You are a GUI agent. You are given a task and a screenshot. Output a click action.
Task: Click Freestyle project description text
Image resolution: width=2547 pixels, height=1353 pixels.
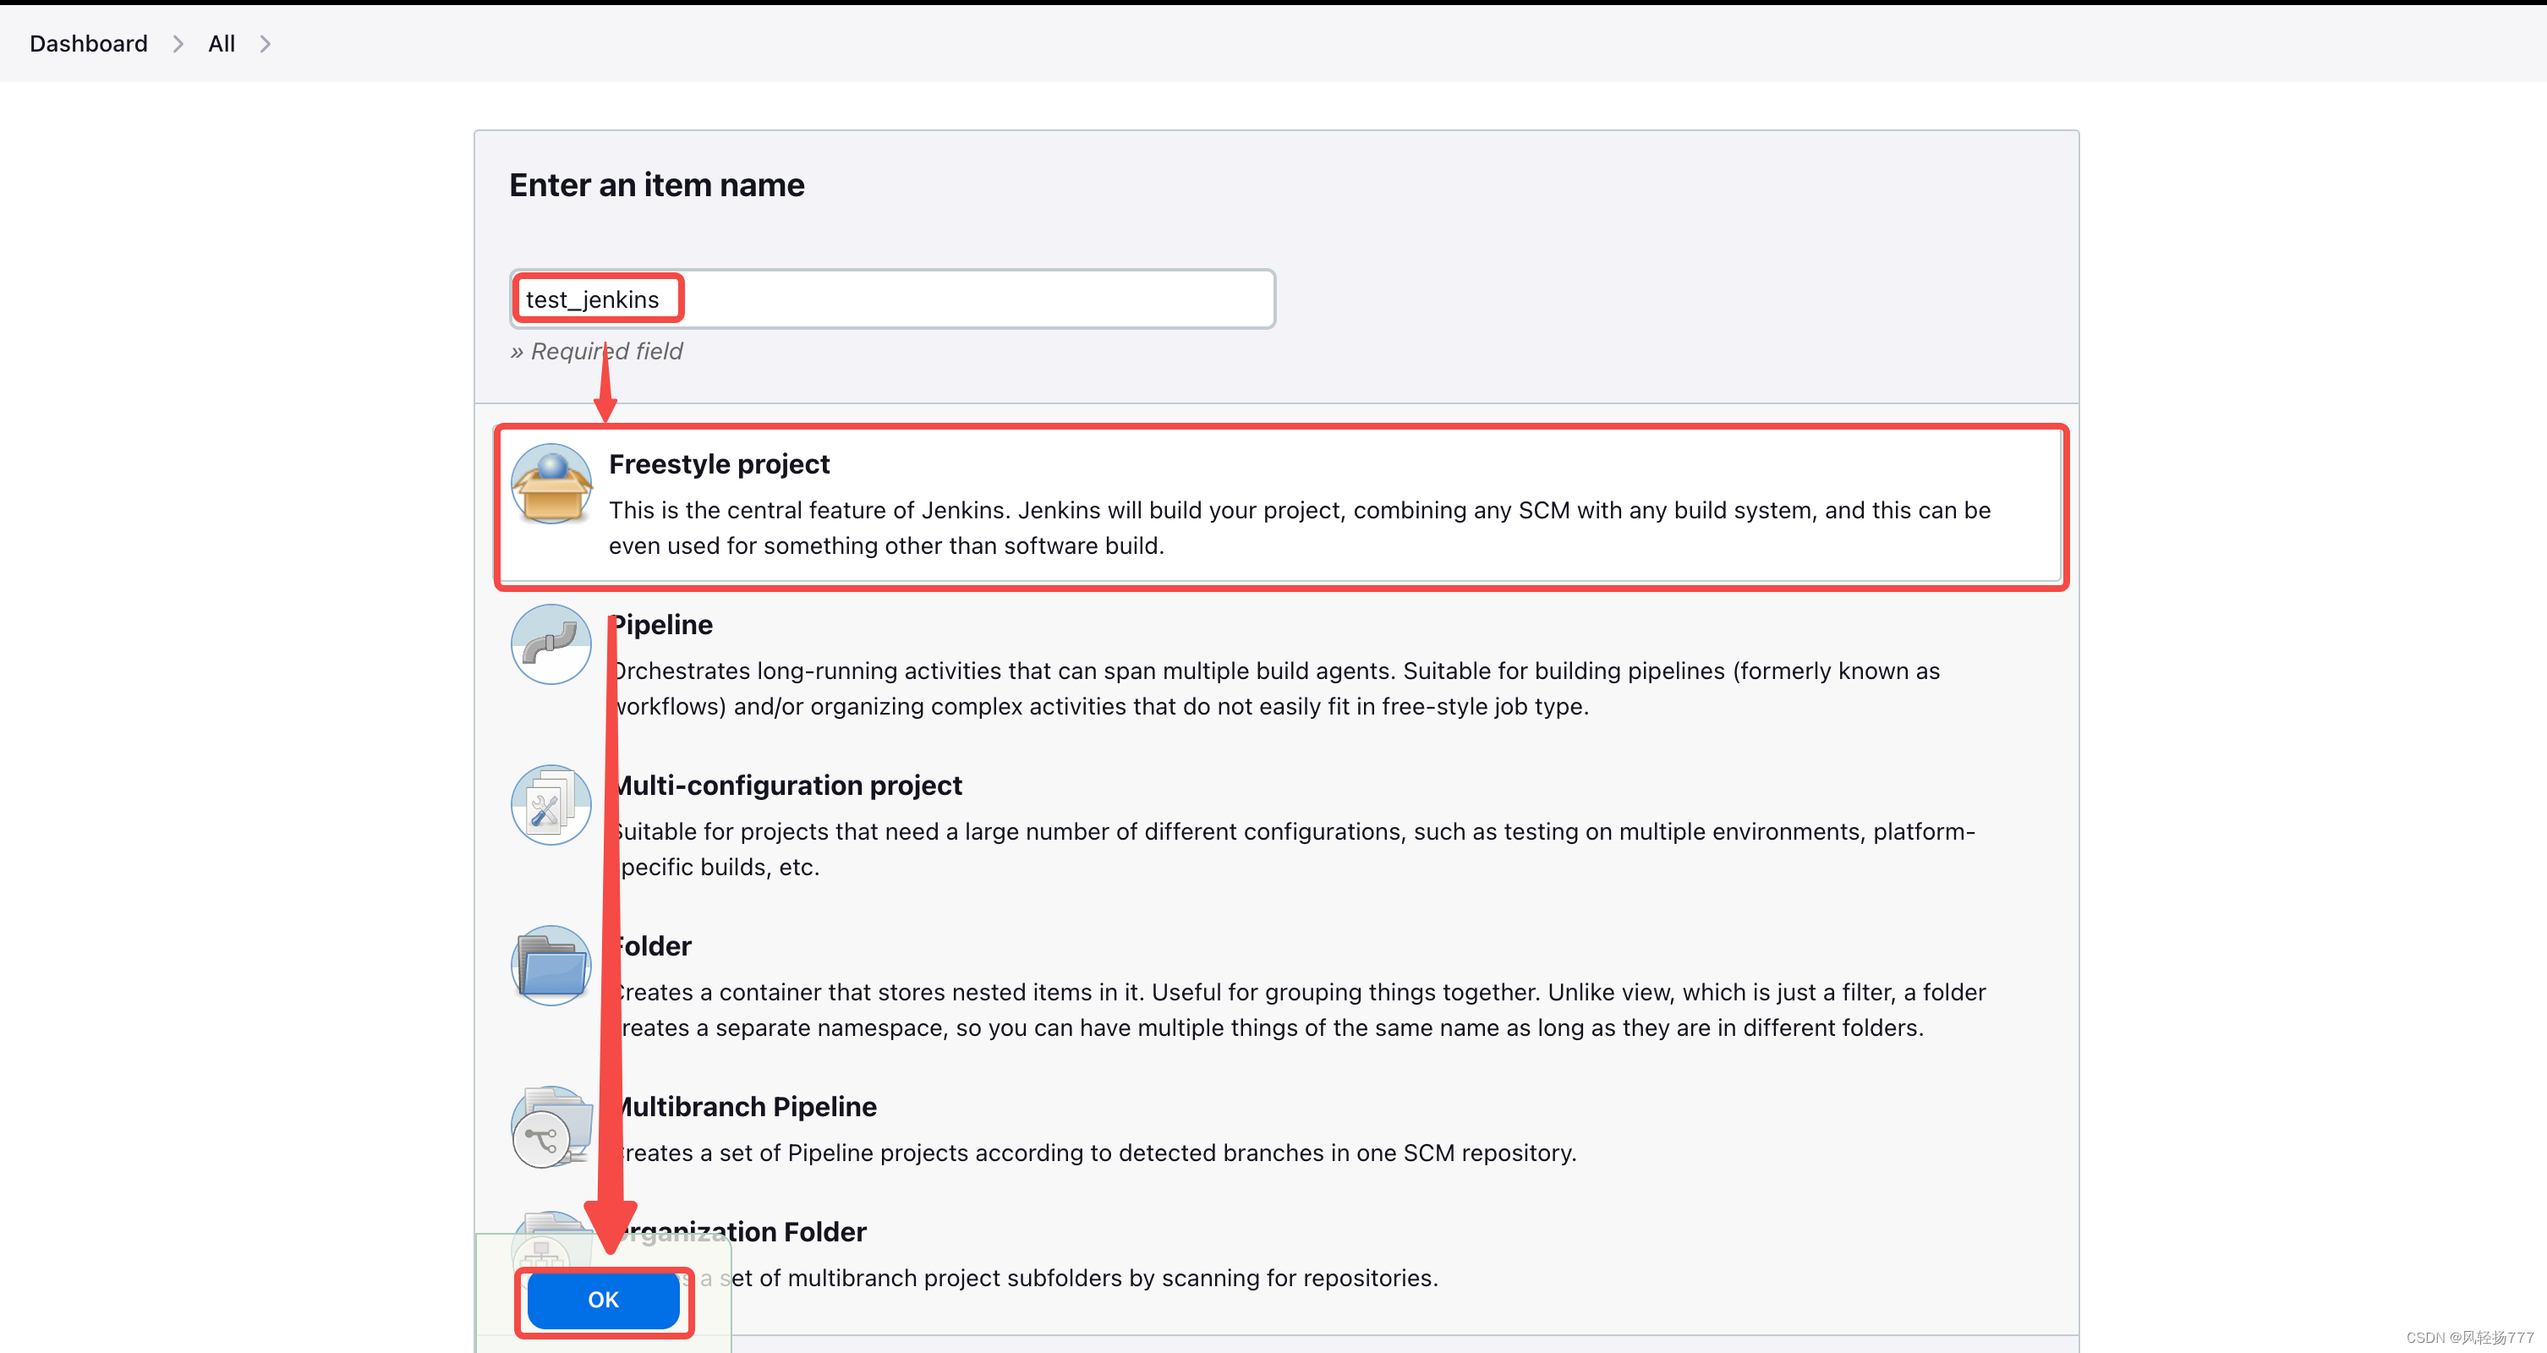coord(1299,529)
